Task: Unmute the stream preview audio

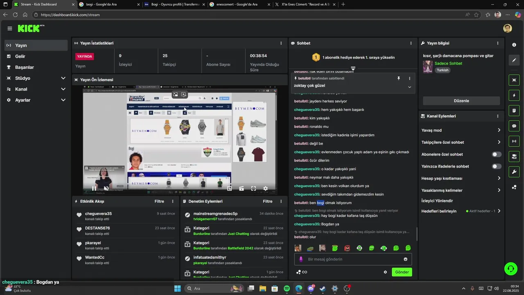Action: point(106,188)
